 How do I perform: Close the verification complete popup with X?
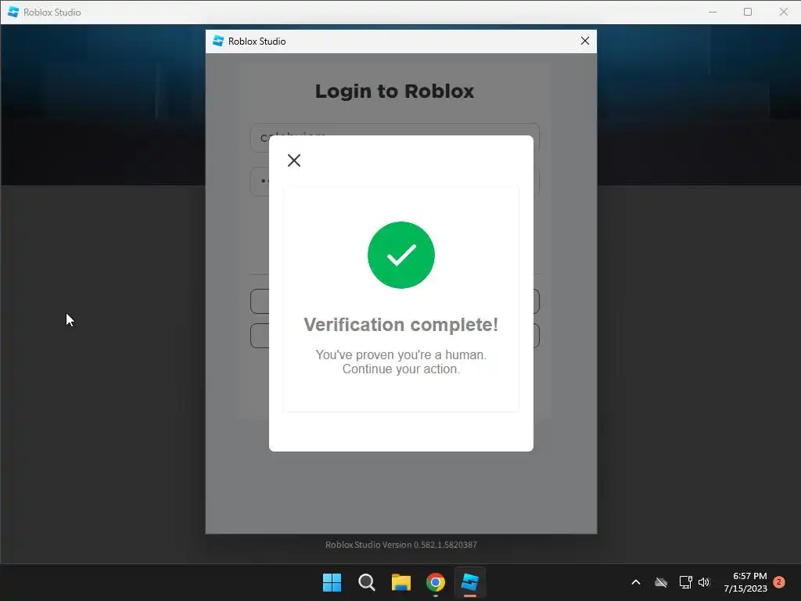[x=294, y=160]
